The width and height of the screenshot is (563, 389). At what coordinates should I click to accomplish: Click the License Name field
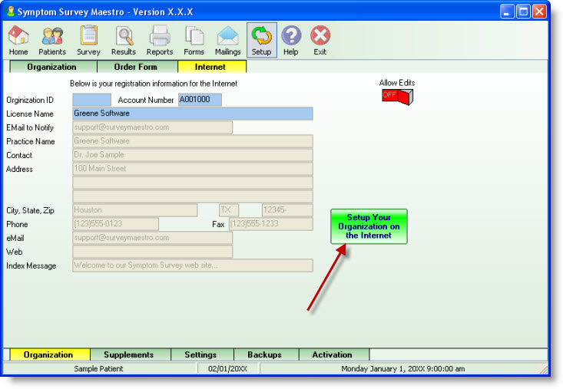tap(192, 114)
